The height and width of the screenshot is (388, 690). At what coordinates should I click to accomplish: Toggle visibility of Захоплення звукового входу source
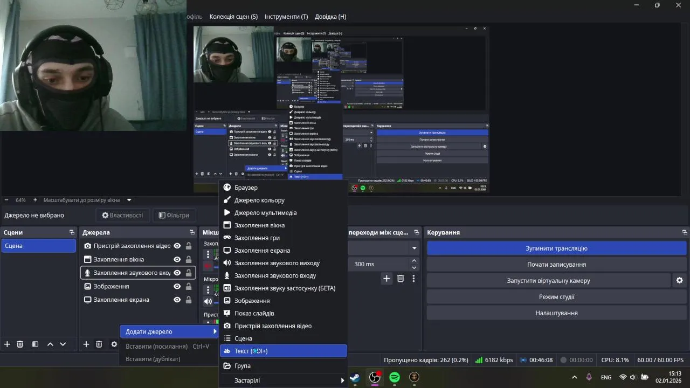point(177,273)
